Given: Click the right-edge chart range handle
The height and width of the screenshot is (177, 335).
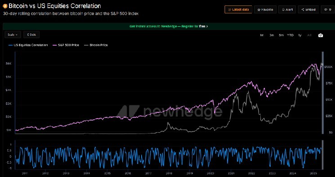Looking at the screenshot, I should pos(323,93).
